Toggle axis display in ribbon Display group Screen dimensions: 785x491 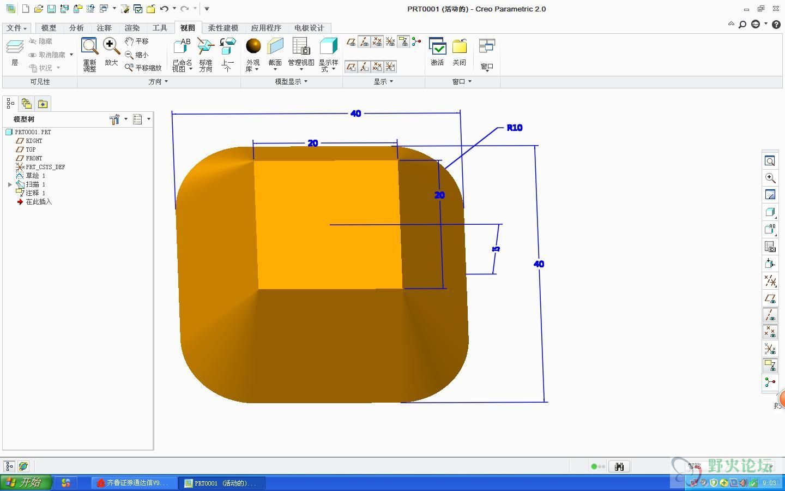click(x=364, y=41)
